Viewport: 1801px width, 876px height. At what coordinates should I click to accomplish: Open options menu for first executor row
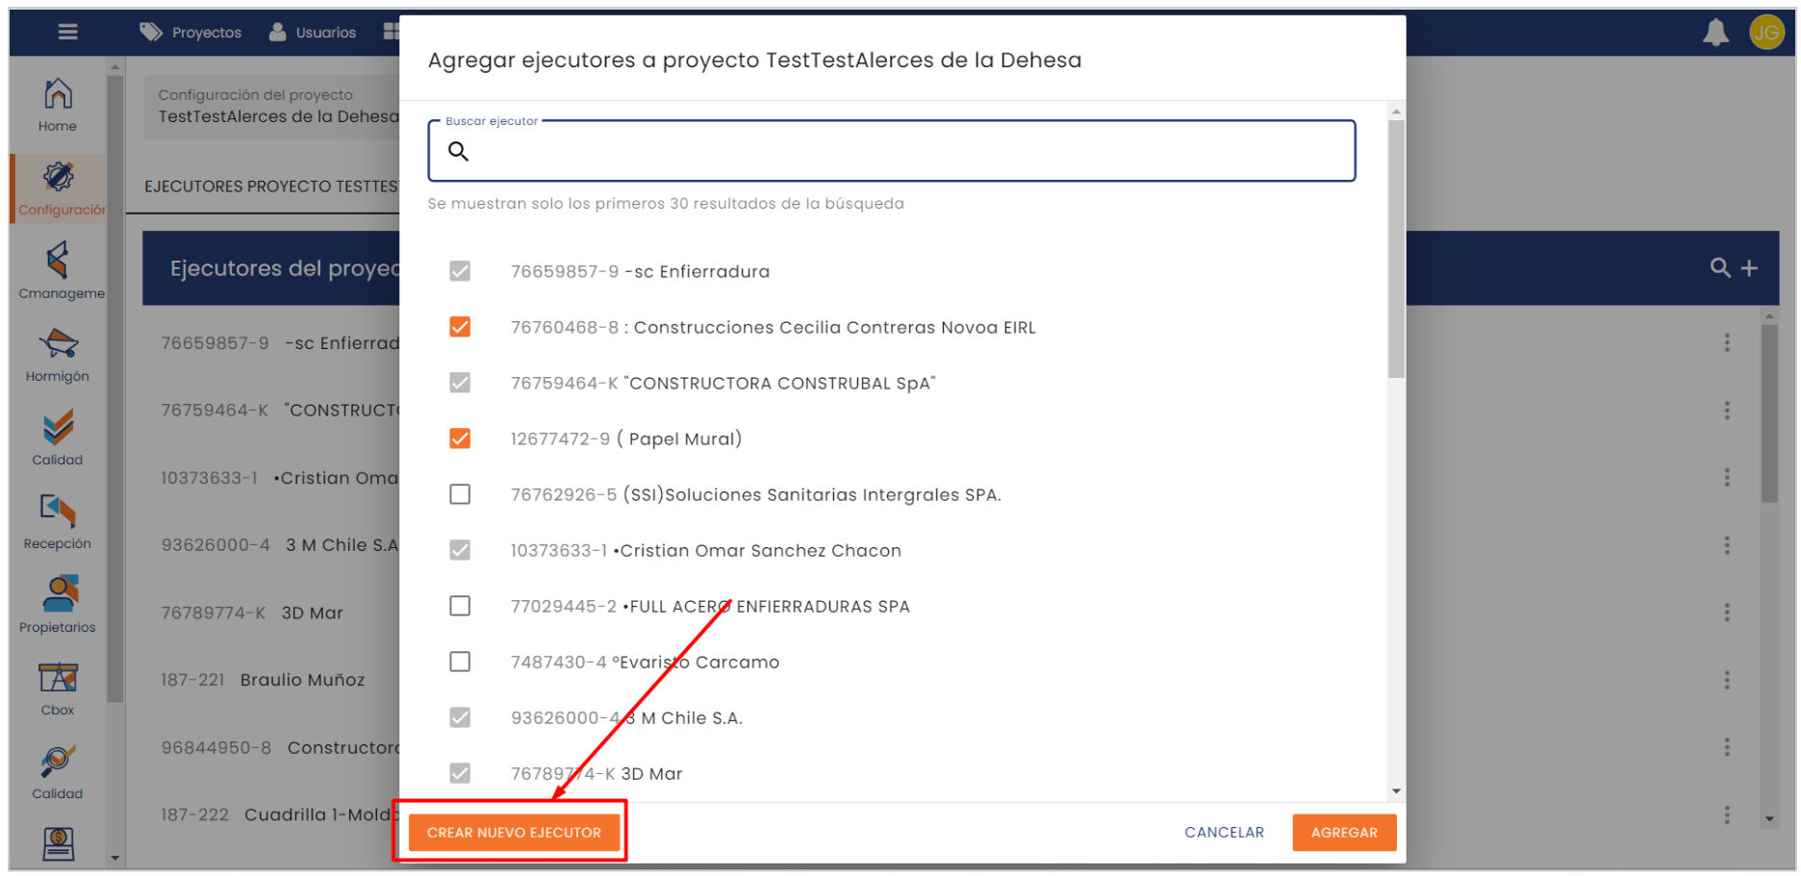[x=1727, y=343]
